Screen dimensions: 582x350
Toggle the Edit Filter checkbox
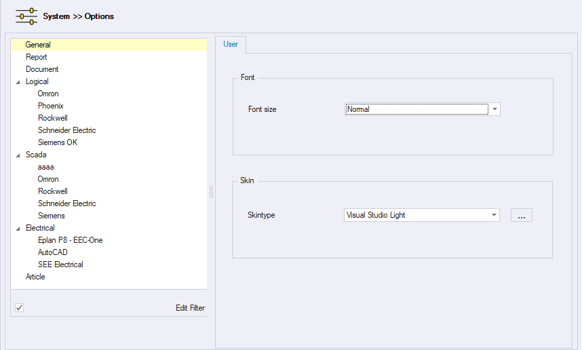click(x=20, y=308)
